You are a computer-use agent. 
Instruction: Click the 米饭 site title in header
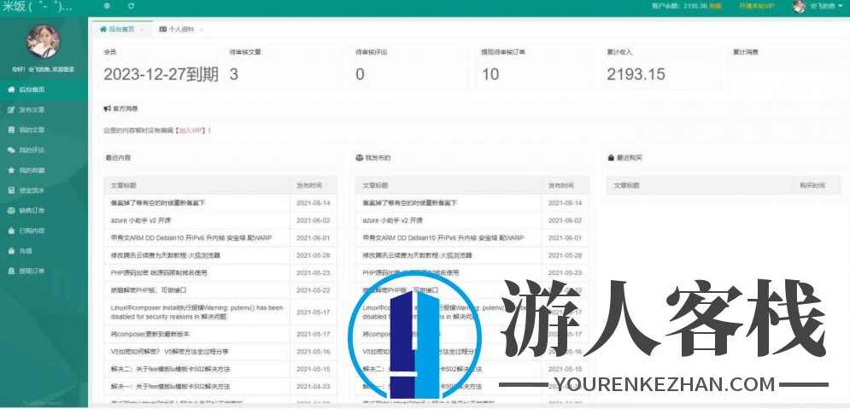pyautogui.click(x=38, y=6)
